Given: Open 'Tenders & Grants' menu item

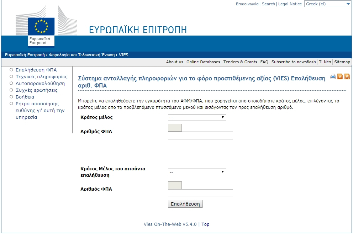Looking at the screenshot, I should pyautogui.click(x=240, y=62).
